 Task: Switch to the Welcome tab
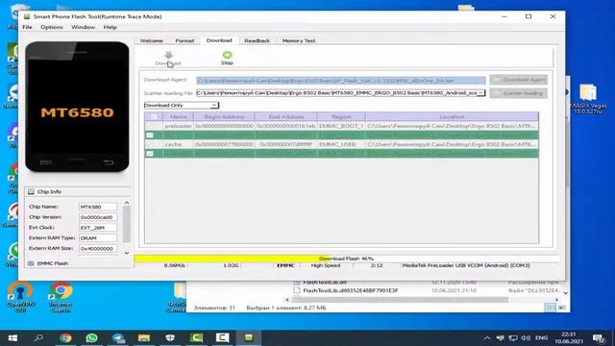(152, 40)
